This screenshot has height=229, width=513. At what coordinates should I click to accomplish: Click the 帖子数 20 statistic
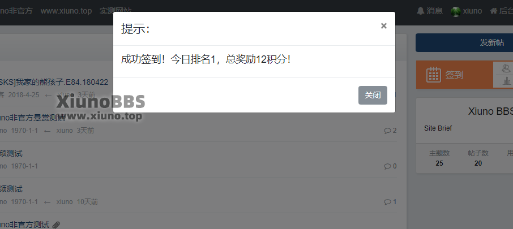click(478, 158)
